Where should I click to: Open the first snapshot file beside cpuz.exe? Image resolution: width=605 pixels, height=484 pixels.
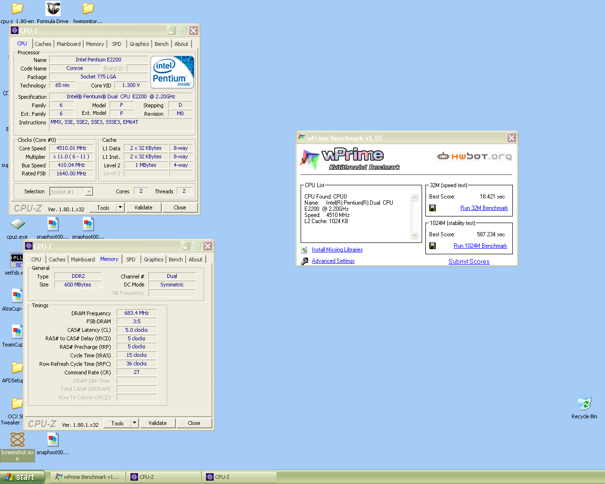click(53, 224)
